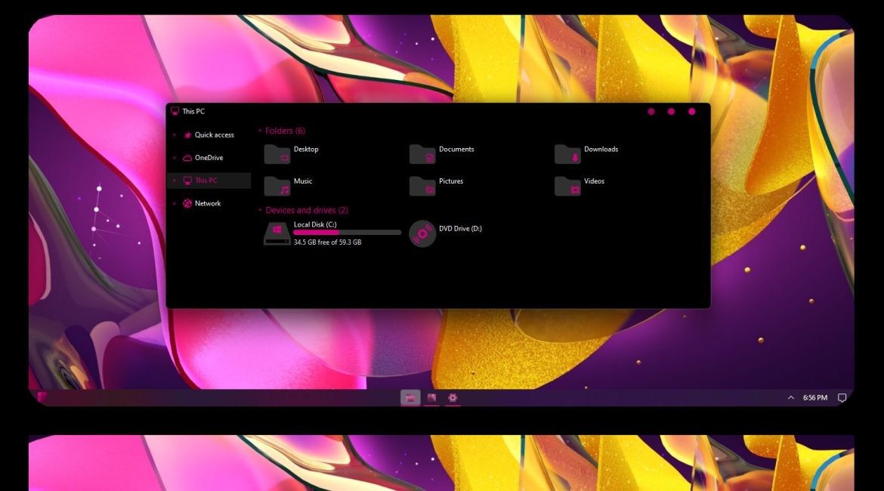
Task: Click the OneDrive cloud icon
Action: pyautogui.click(x=187, y=158)
